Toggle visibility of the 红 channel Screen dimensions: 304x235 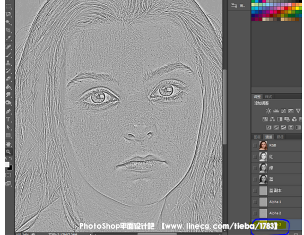255,156
